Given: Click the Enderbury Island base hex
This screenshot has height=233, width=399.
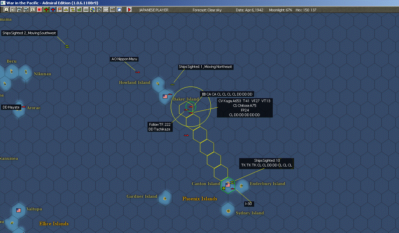Looking at the screenshot, I should click(242, 185).
